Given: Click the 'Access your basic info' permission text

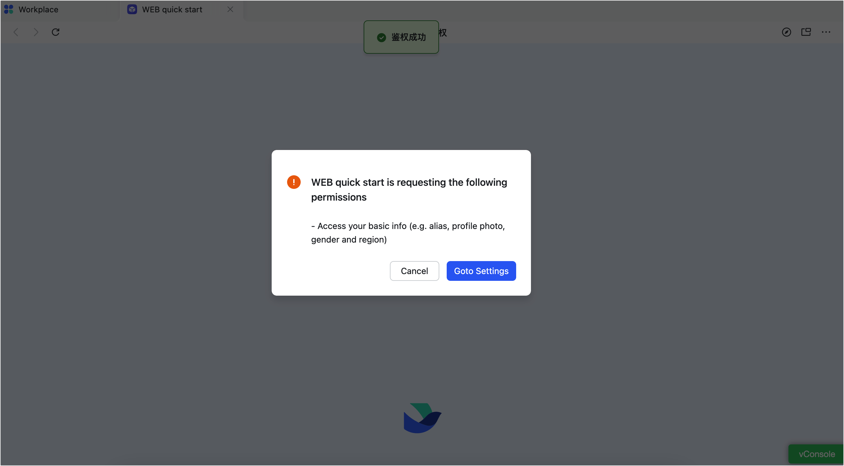Looking at the screenshot, I should (x=408, y=232).
